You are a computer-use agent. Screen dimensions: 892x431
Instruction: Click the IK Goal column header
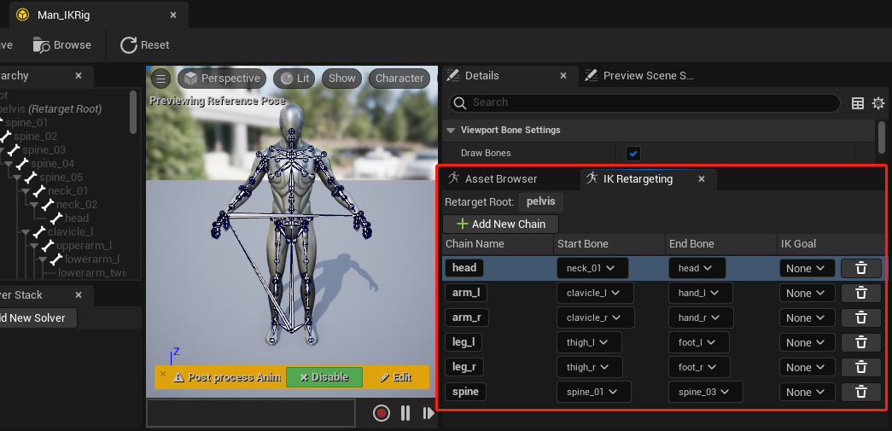click(x=799, y=244)
